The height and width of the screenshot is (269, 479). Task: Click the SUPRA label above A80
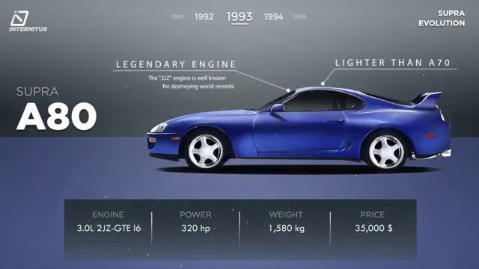click(x=37, y=91)
